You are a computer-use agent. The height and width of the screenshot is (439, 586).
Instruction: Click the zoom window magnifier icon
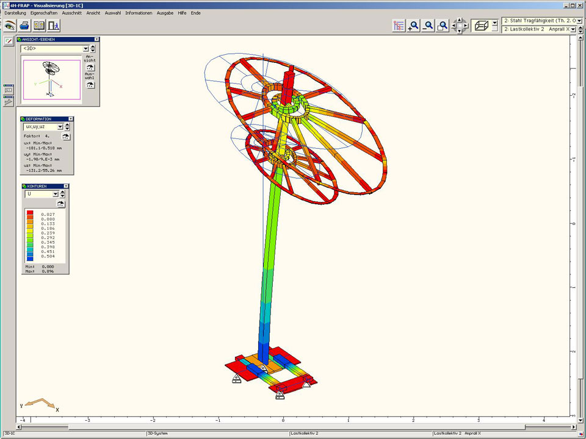(443, 26)
